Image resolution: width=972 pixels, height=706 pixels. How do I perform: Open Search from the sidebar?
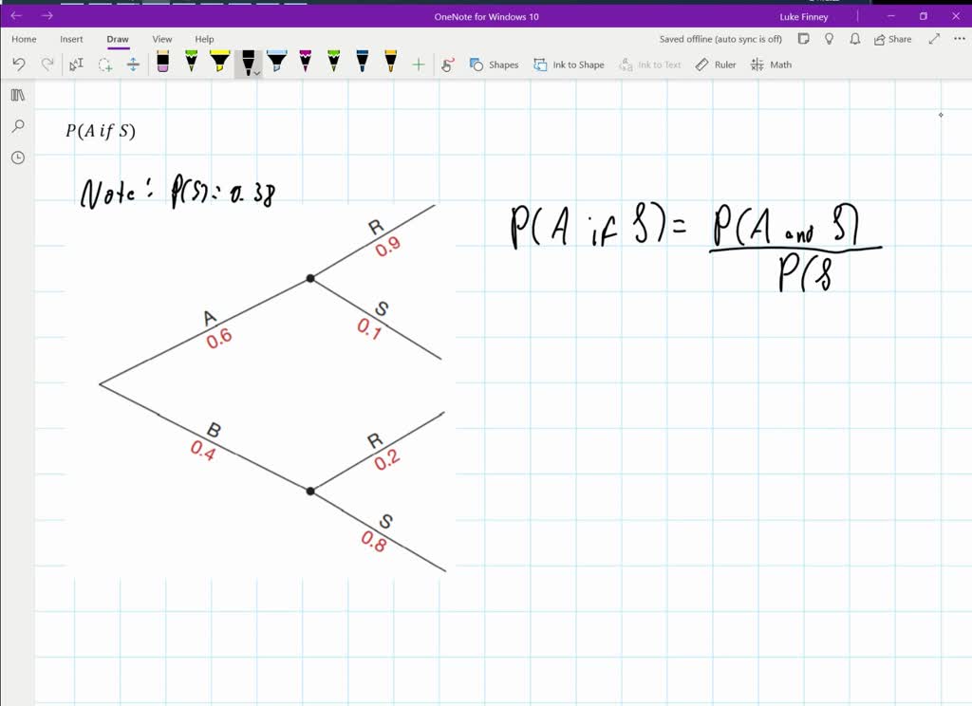(x=16, y=125)
